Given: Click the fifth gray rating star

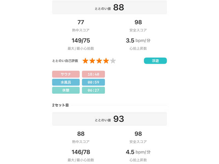Looking at the screenshot, I should click(x=113, y=61).
